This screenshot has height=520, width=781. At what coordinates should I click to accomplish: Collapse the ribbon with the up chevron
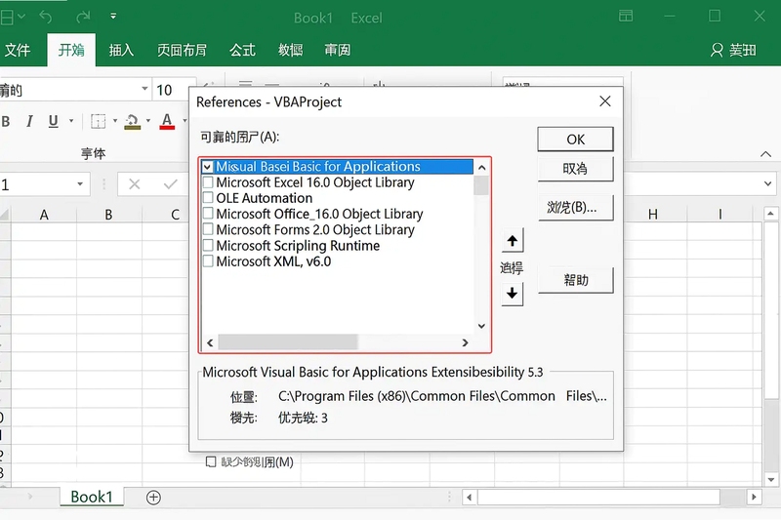click(765, 154)
